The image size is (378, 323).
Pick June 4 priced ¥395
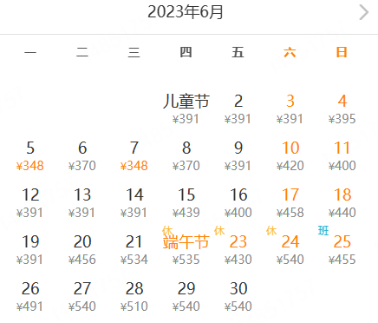pyautogui.click(x=342, y=109)
